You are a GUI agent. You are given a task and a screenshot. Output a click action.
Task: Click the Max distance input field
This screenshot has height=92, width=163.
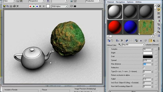tap(147, 64)
